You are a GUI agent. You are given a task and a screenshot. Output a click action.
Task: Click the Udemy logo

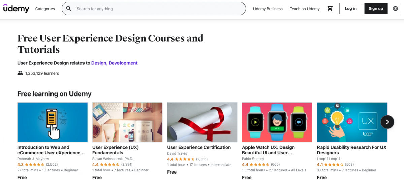point(16,9)
